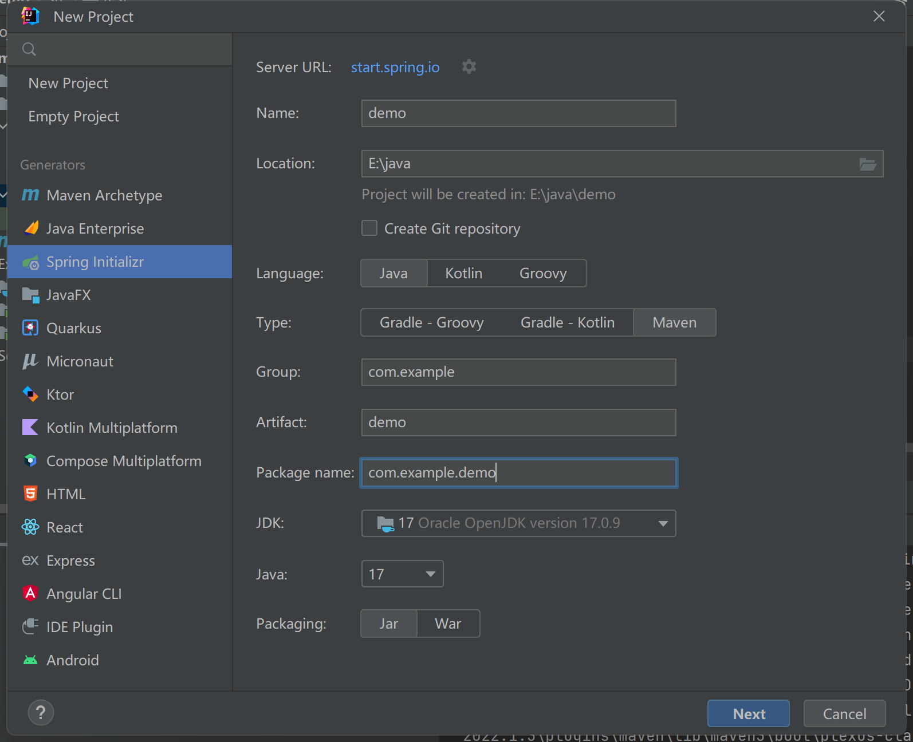The width and height of the screenshot is (913, 742).
Task: Select Groovy language
Action: 543,273
